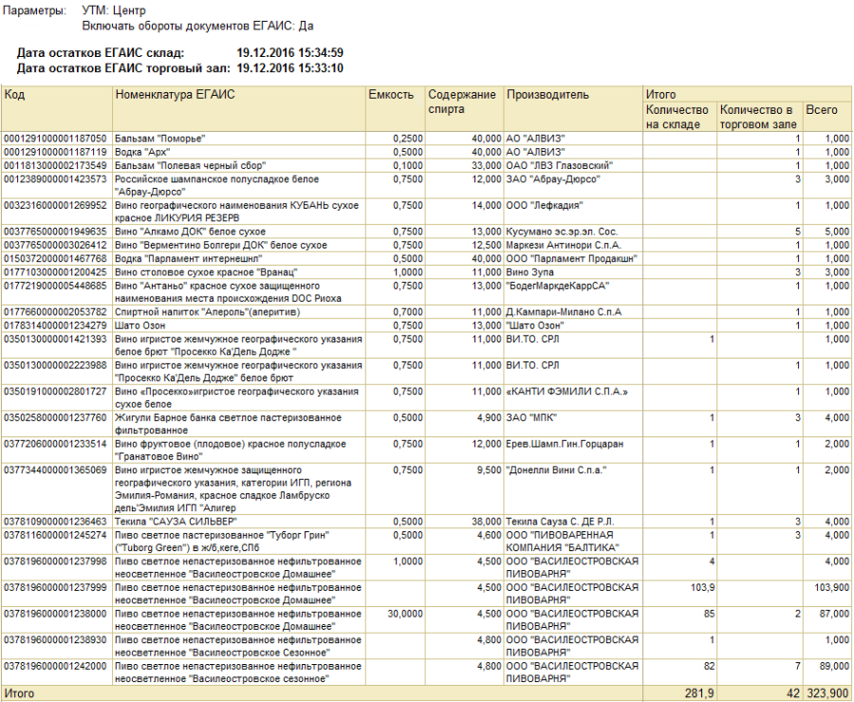Image resolution: width=854 pixels, height=702 pixels.
Task: Select the capacity value 30,0000
Action: [405, 614]
